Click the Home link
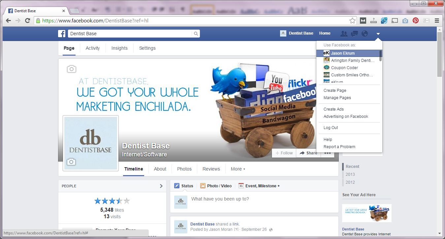445x239 pixels. click(x=325, y=33)
